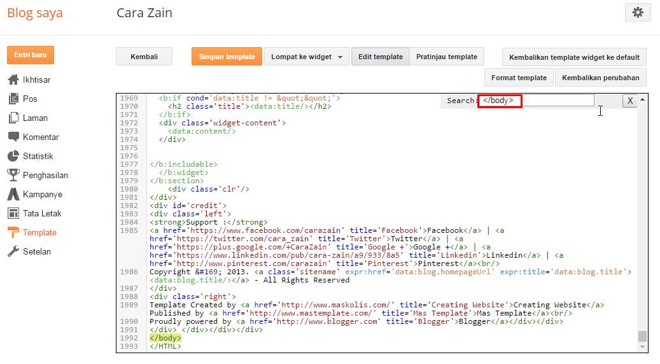Click the <div class='clr'/> line
This screenshot has width=660, height=364.
coord(208,189)
